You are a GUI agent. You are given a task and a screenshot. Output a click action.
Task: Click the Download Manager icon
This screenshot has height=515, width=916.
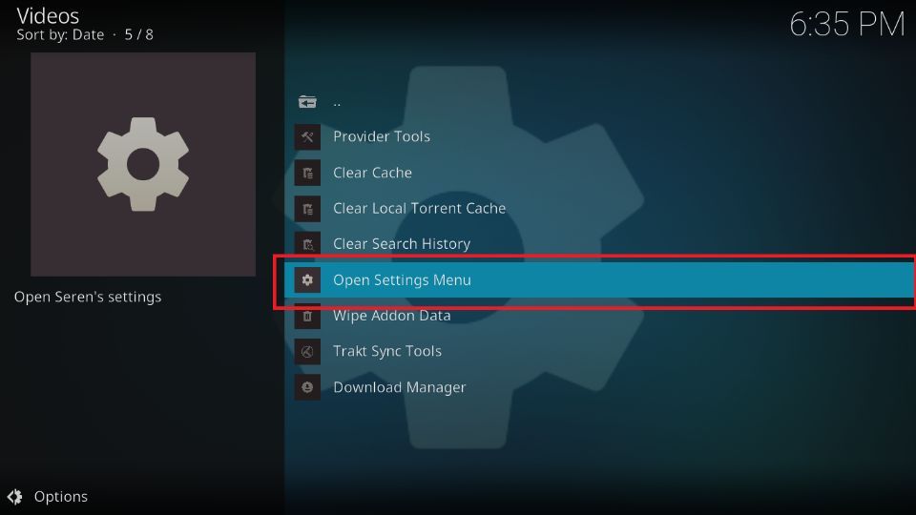[x=307, y=387]
